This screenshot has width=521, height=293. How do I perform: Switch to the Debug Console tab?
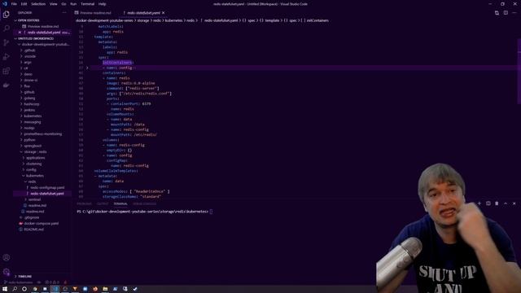tap(145, 203)
